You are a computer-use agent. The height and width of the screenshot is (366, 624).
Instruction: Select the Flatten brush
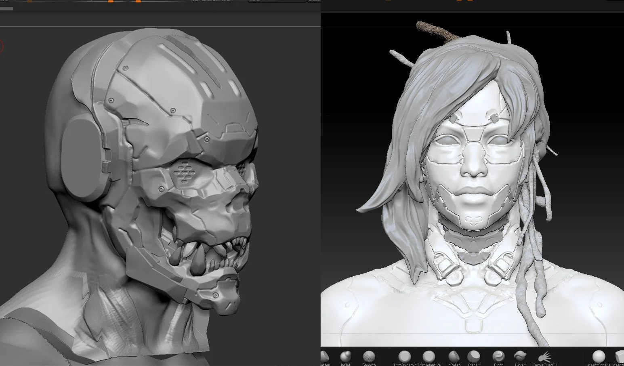pyautogui.click(x=325, y=357)
